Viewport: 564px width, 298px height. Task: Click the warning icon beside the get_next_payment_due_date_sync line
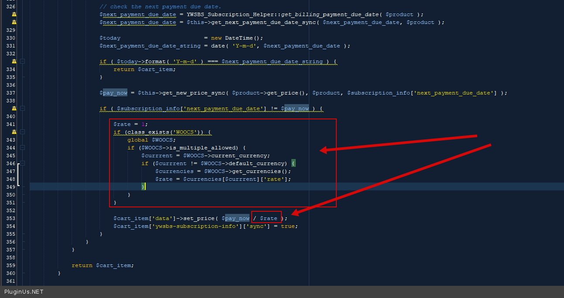(14, 22)
